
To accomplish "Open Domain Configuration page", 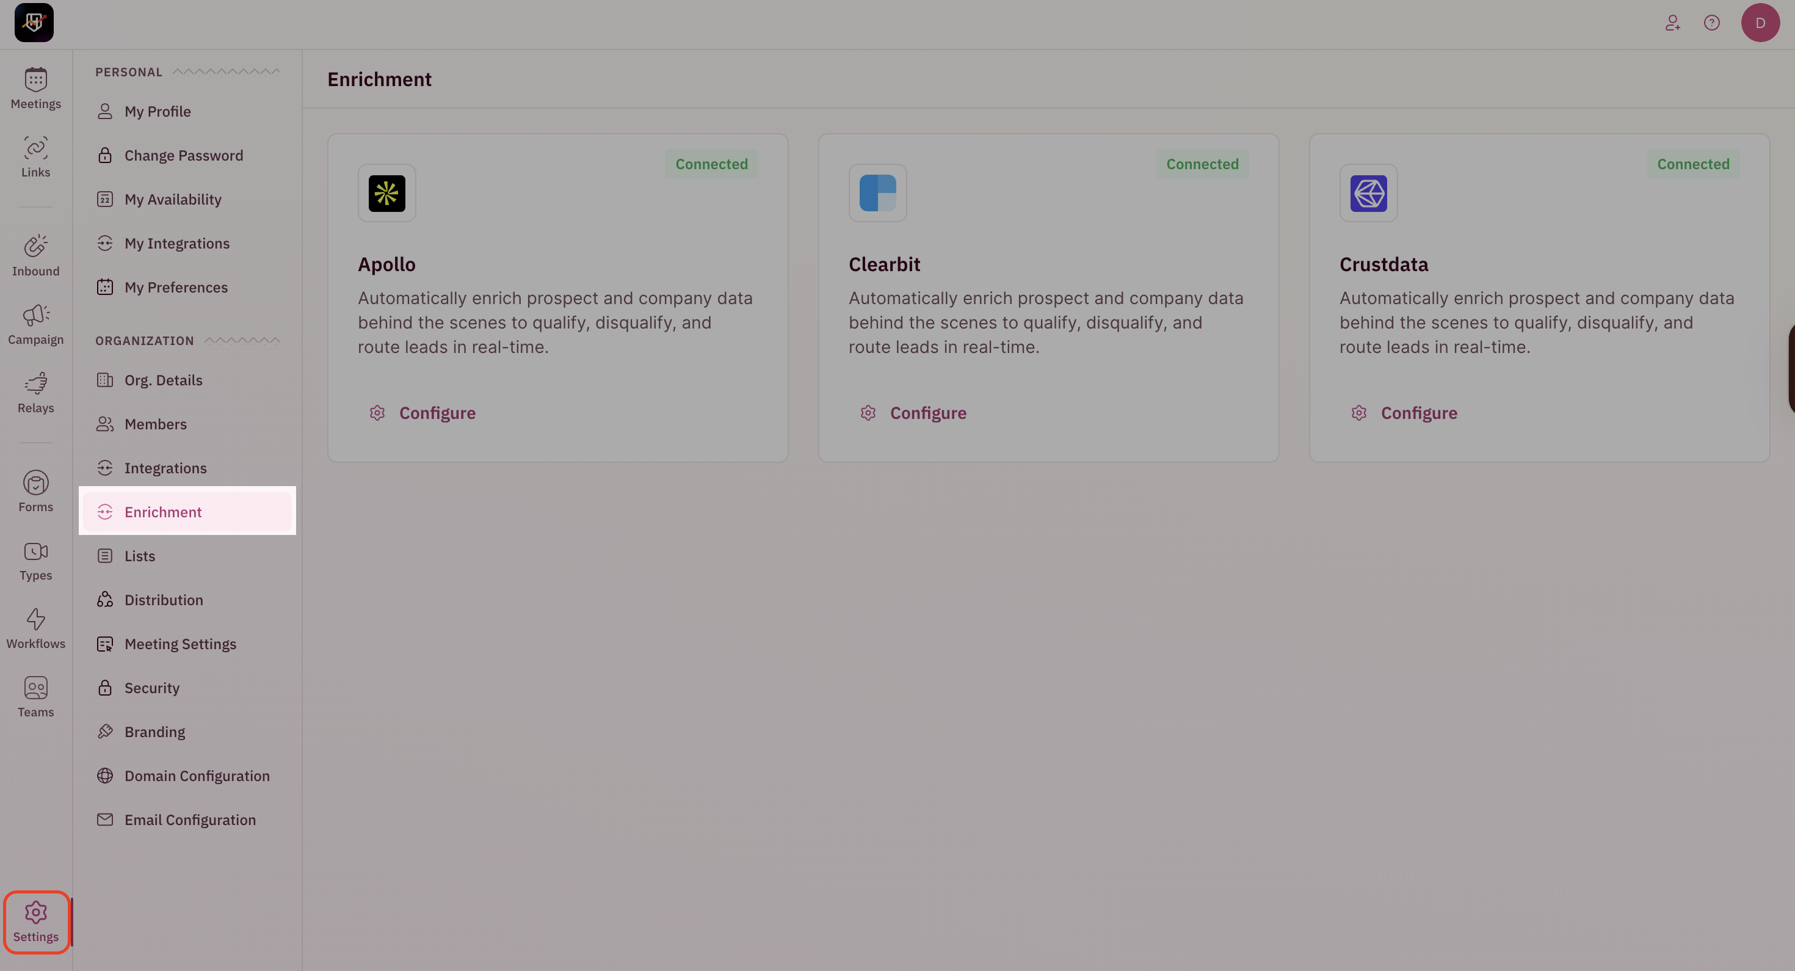I will (187, 775).
